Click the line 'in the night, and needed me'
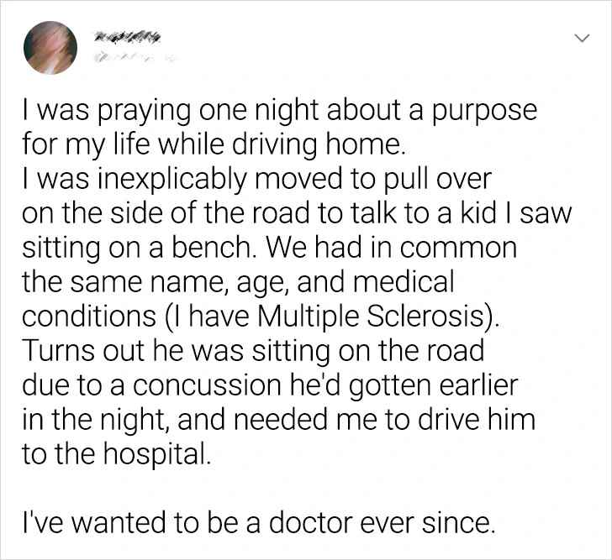 (x=277, y=419)
